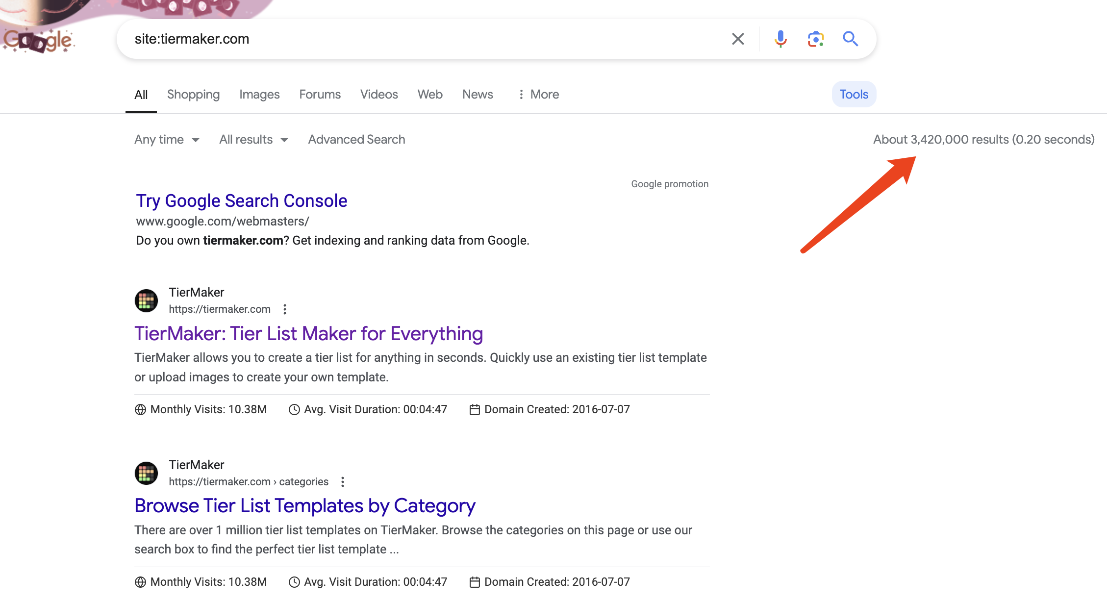Switch to the Videos tab
This screenshot has height=600, width=1107.
coord(379,95)
